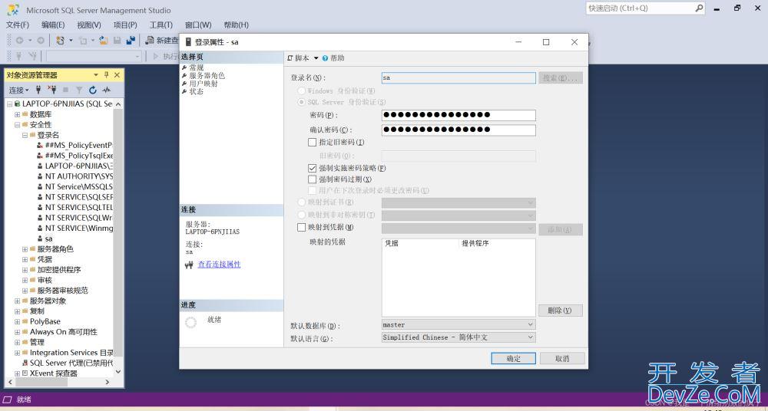The width and height of the screenshot is (768, 411).
Task: Click the Save All toolbar icon
Action: click(x=131, y=41)
